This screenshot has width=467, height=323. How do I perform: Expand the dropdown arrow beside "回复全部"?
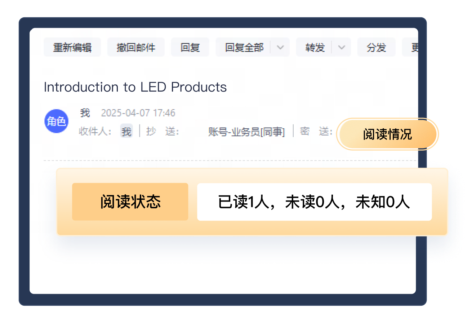coord(280,47)
